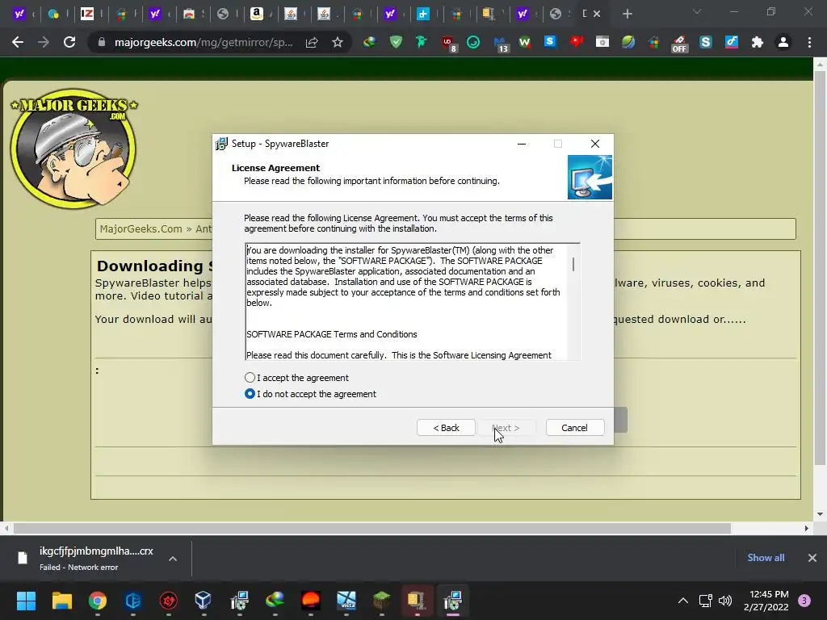Screen dimensions: 827x620
Task: Open the network icon in tray
Action: [705, 601]
